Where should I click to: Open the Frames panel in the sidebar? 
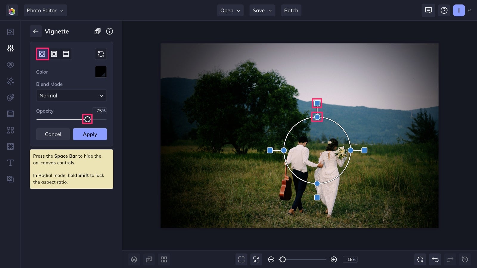(x=10, y=114)
